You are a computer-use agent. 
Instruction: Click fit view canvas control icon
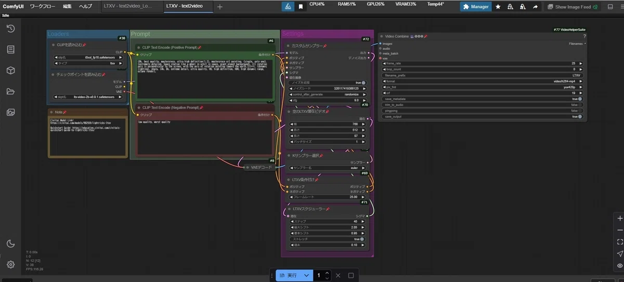pos(619,242)
